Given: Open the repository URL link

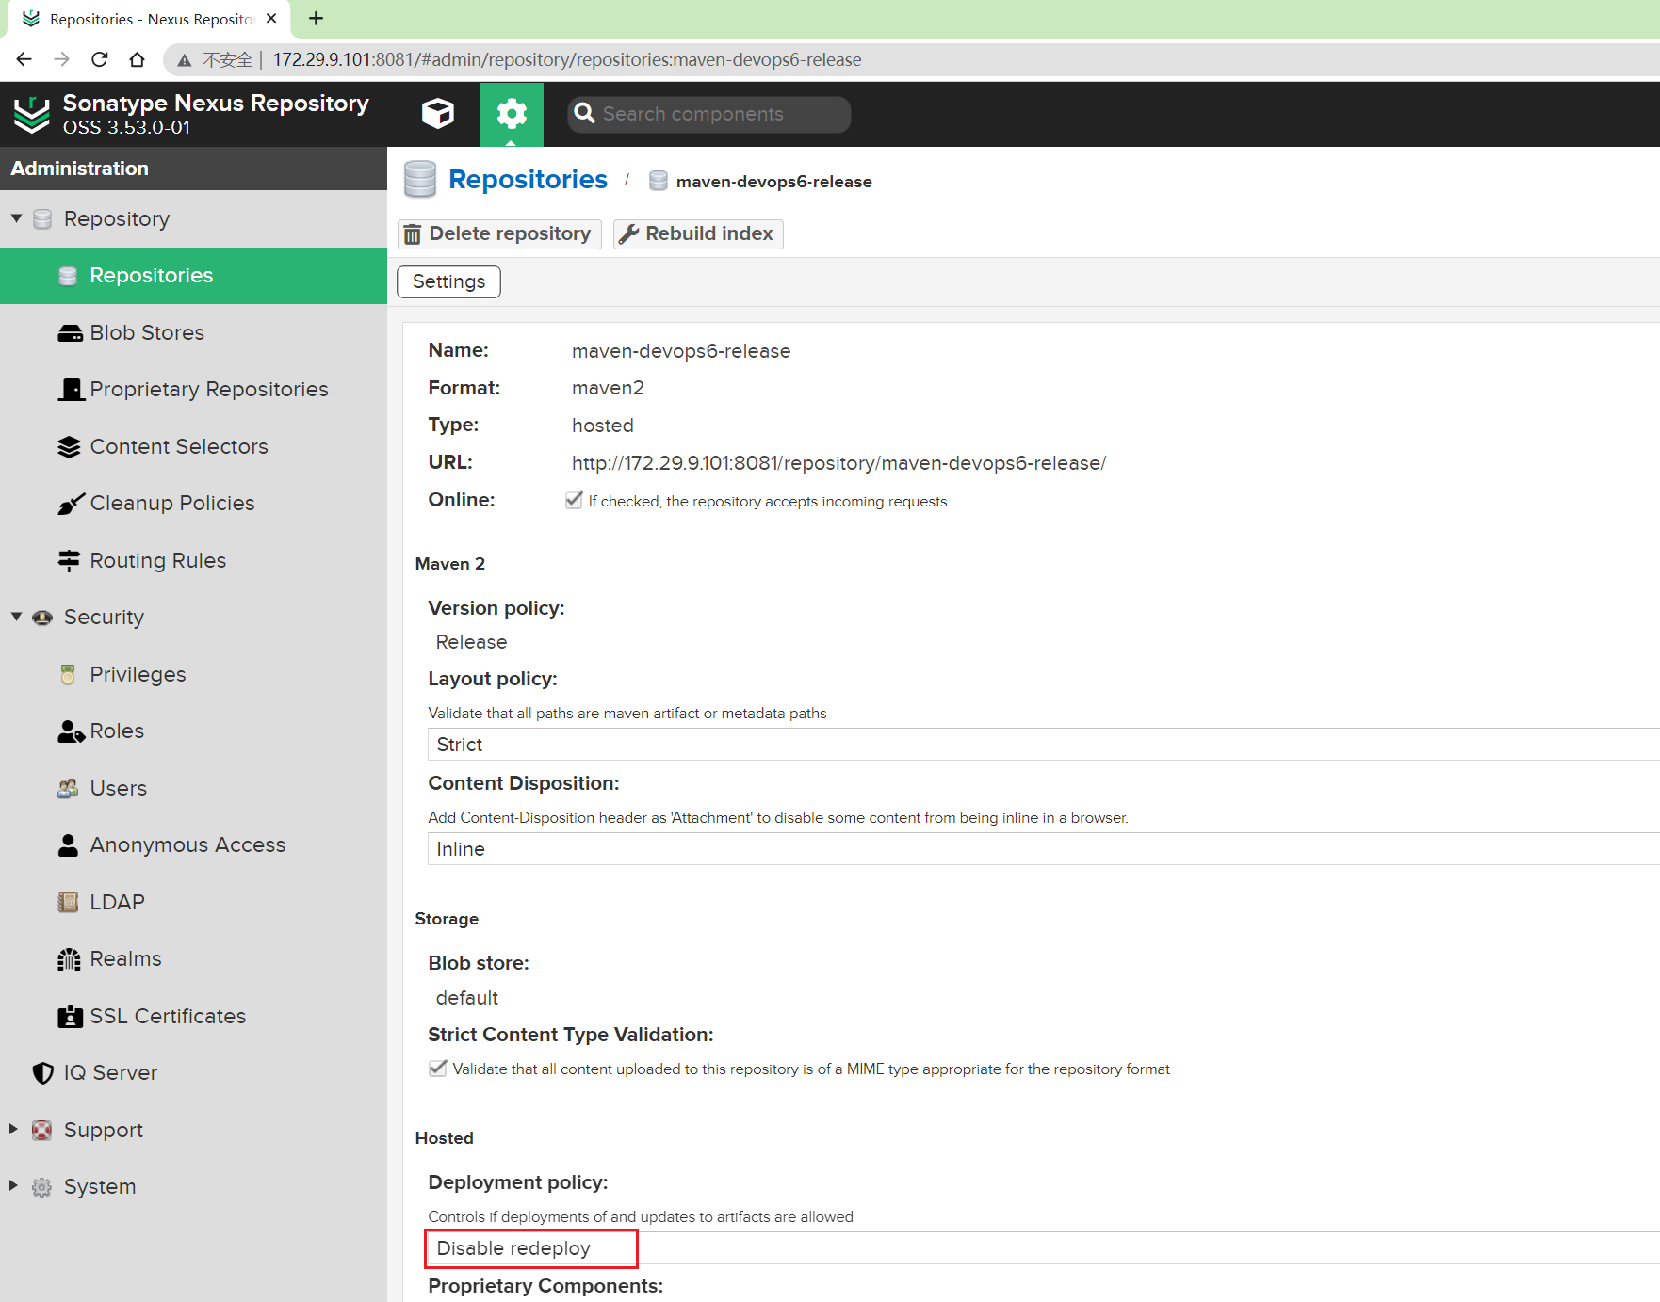Looking at the screenshot, I should (838, 463).
